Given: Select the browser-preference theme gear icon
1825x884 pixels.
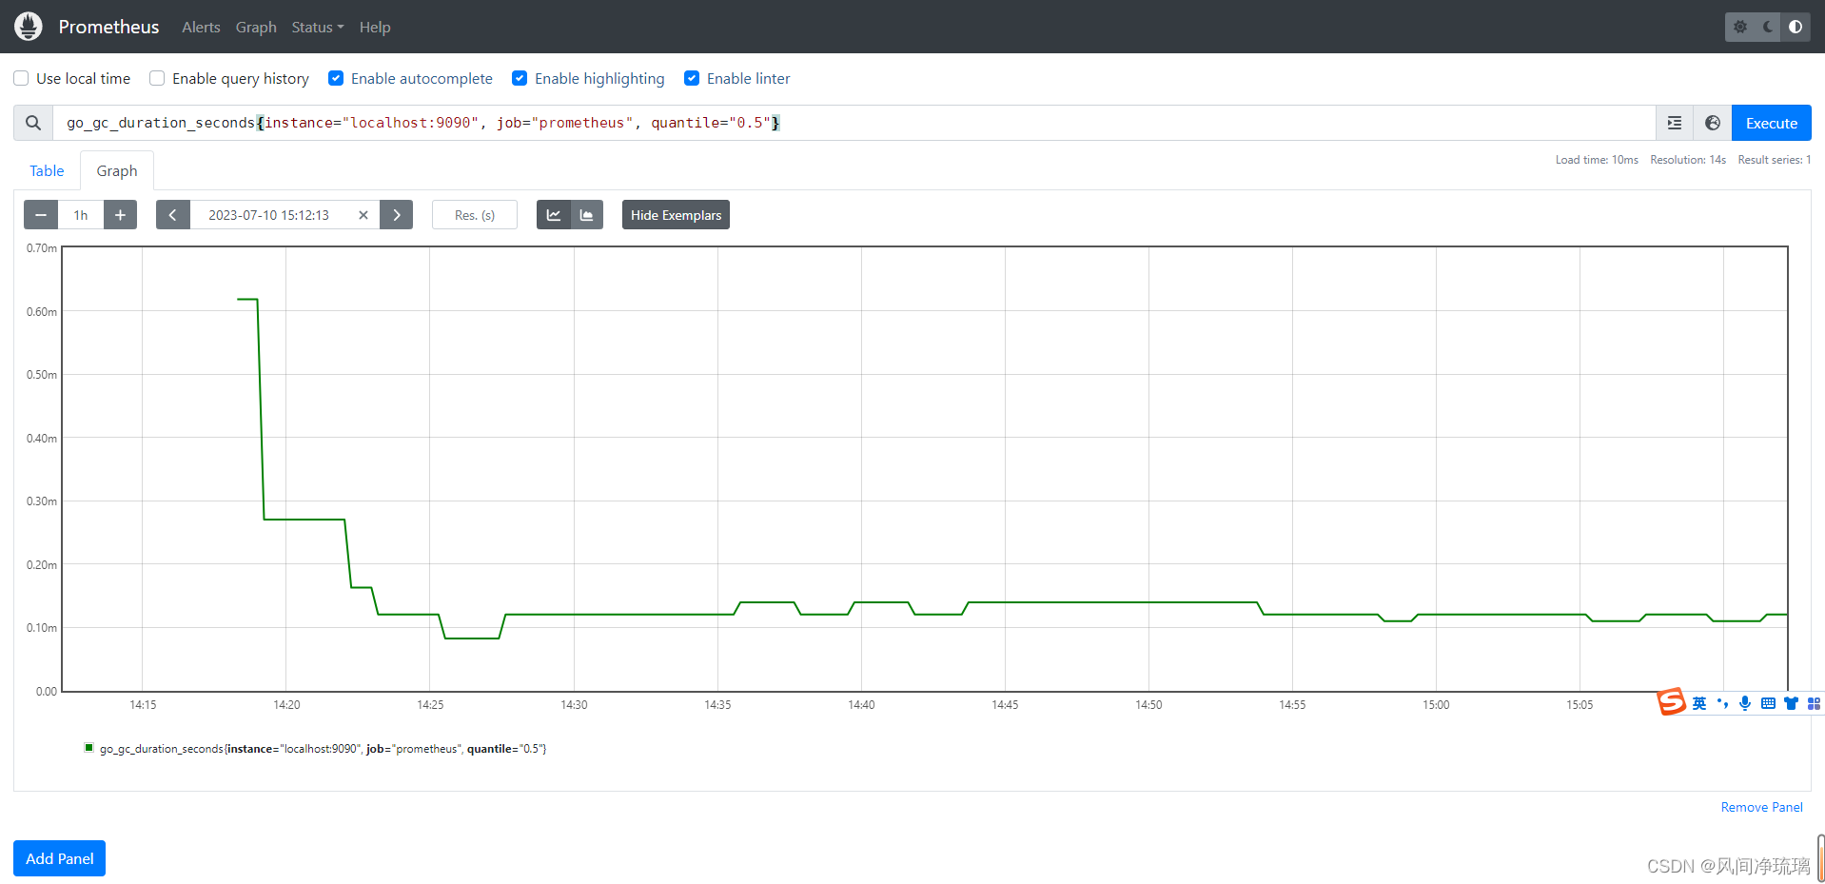Looking at the screenshot, I should [1740, 27].
